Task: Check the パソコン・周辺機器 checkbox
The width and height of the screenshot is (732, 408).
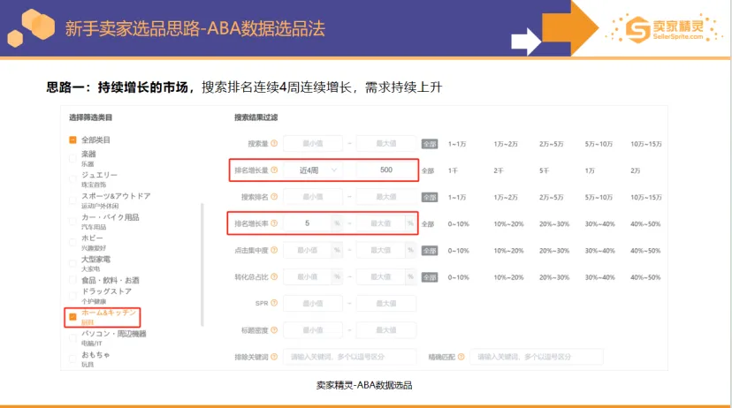Action: [x=72, y=337]
